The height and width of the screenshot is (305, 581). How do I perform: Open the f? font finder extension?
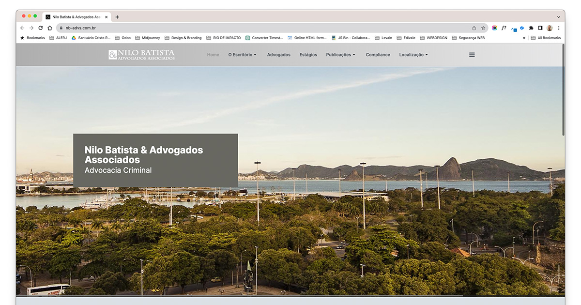[504, 28]
